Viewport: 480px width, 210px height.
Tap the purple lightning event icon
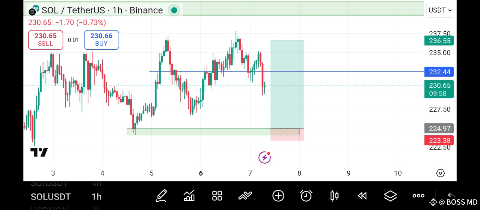(265, 157)
